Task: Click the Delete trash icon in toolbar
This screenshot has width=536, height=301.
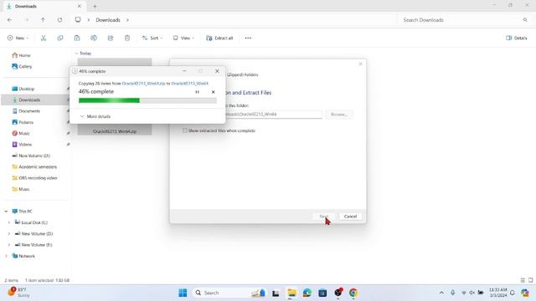Action: coord(127,38)
